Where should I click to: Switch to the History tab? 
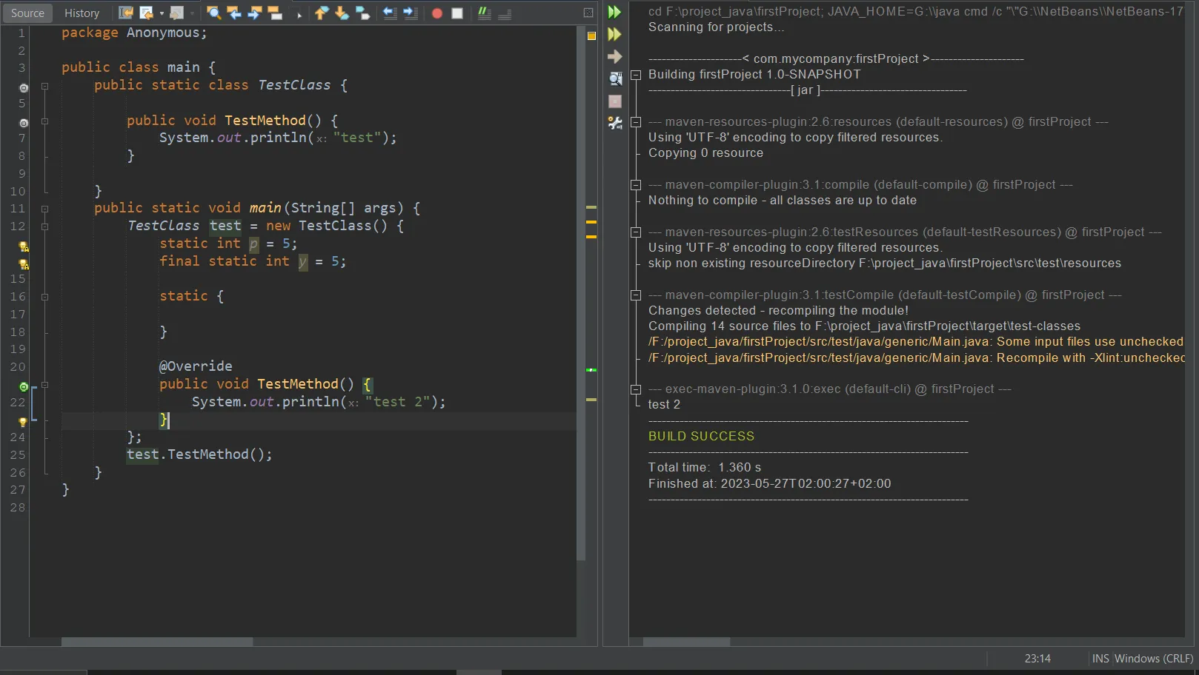82,13
